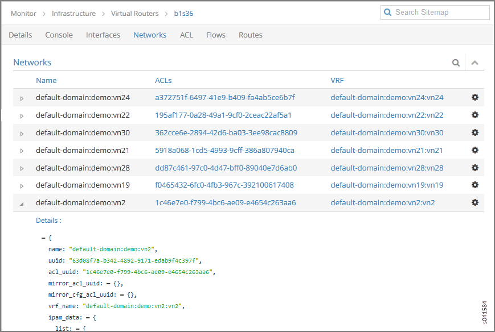Open VRF link default-domain:demo:vn22:vn22
This screenshot has height=332, width=495.
click(x=387, y=115)
